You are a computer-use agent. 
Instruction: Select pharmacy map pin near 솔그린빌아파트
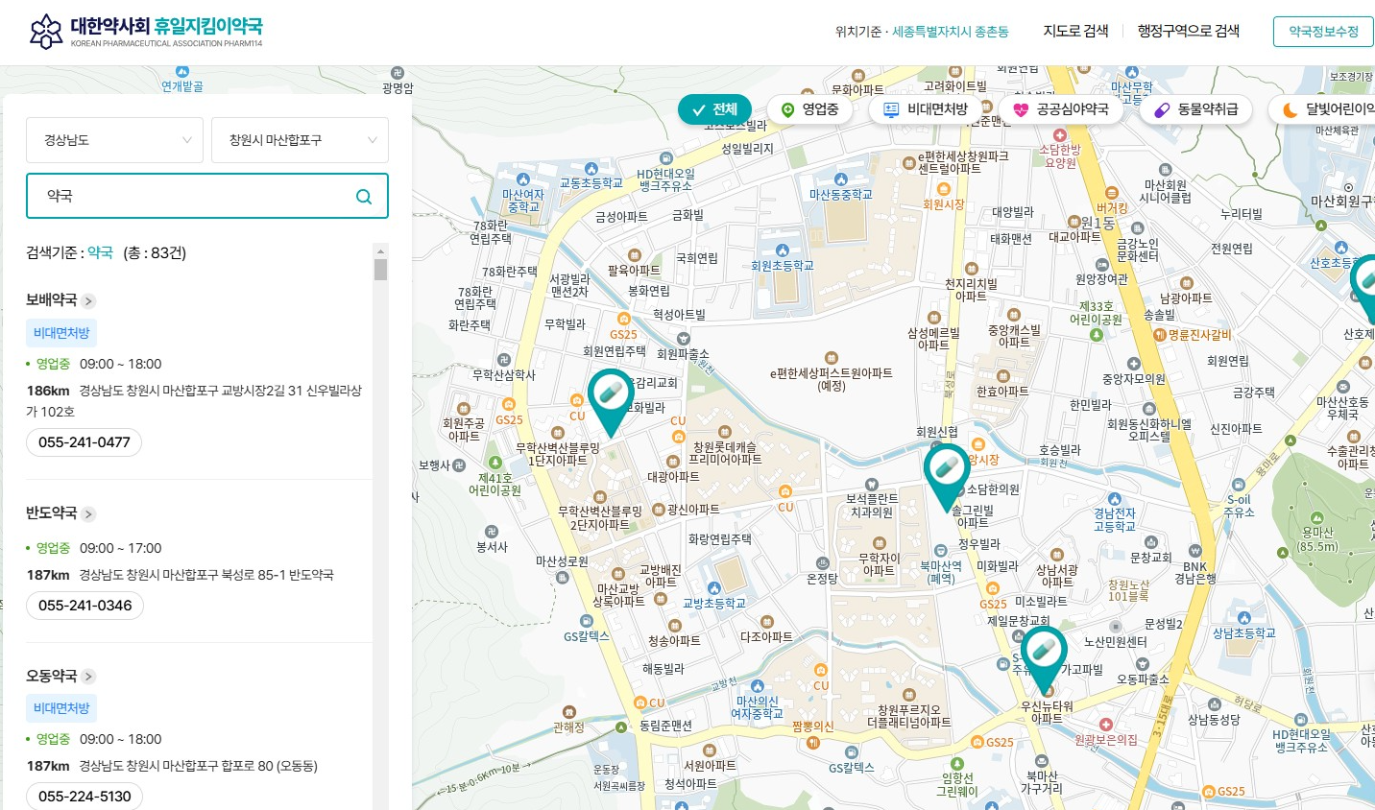click(947, 477)
